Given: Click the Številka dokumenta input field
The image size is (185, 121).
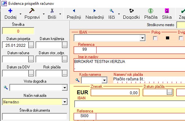Looking at the screenshot, I should pyautogui.click(x=35, y=117).
